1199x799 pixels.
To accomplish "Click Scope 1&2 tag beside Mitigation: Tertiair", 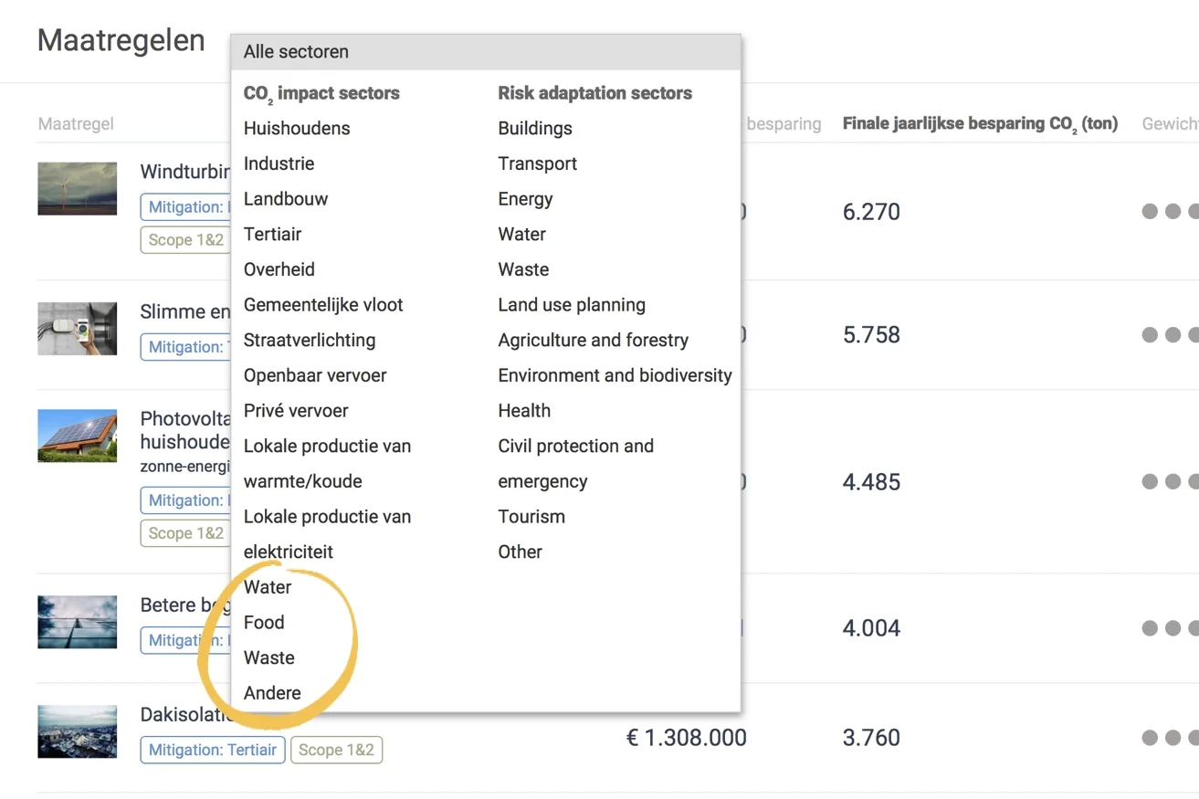I will click(337, 750).
